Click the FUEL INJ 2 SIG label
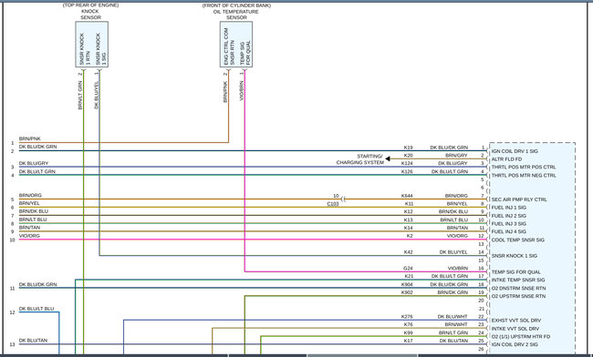 click(508, 216)
